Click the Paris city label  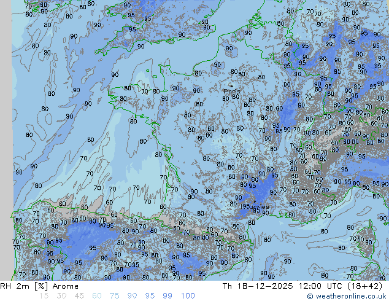tap(232, 91)
